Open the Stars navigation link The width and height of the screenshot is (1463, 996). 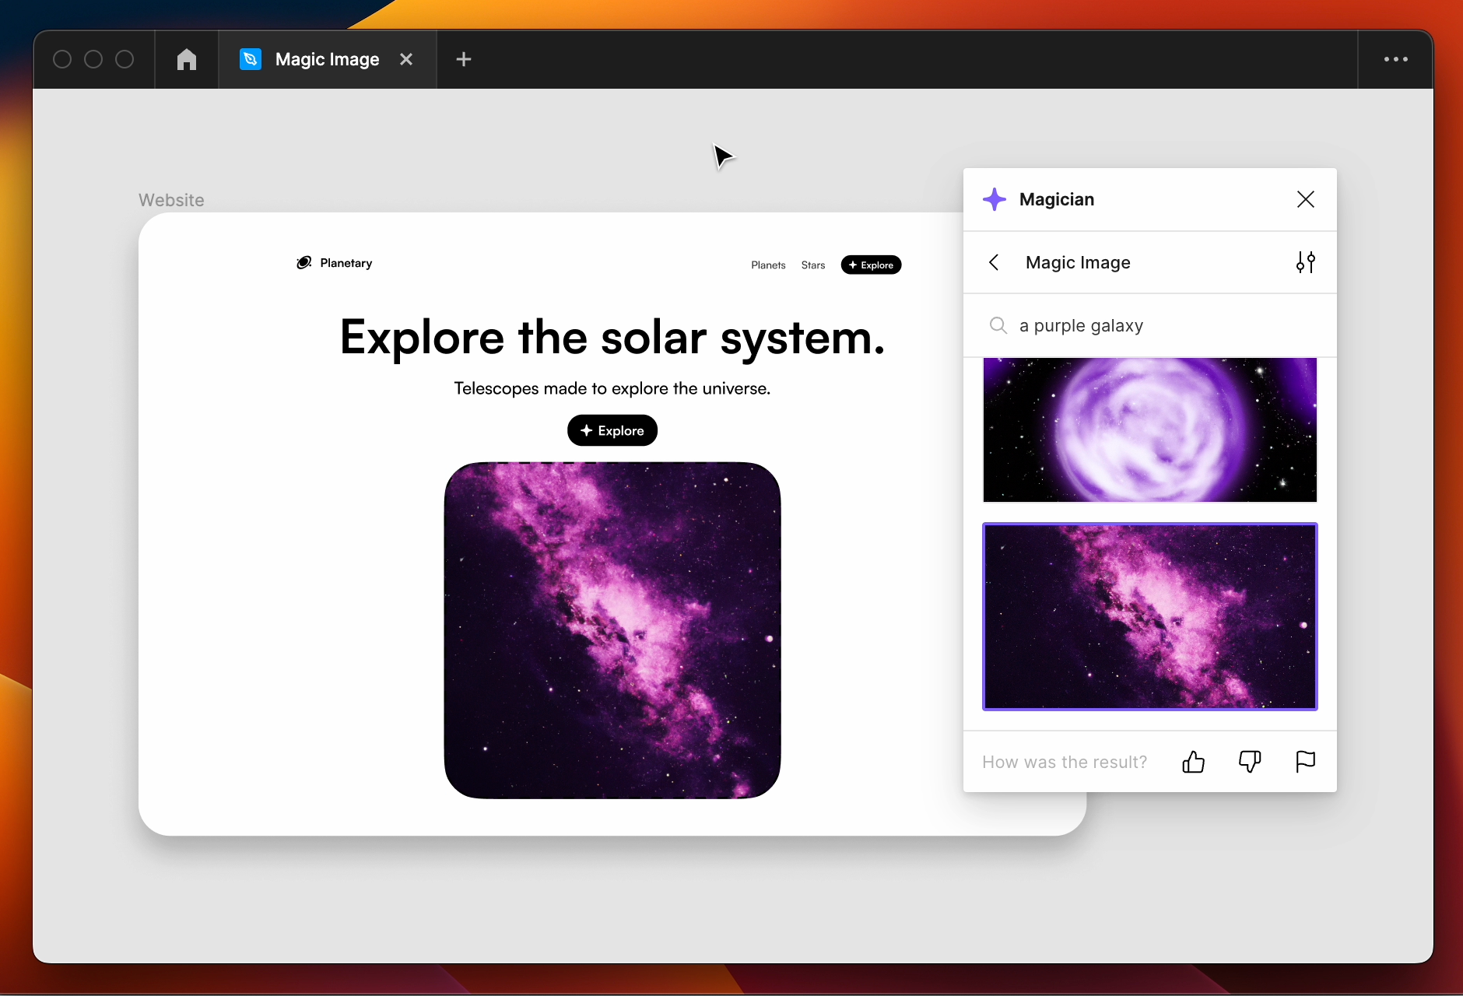(x=812, y=265)
